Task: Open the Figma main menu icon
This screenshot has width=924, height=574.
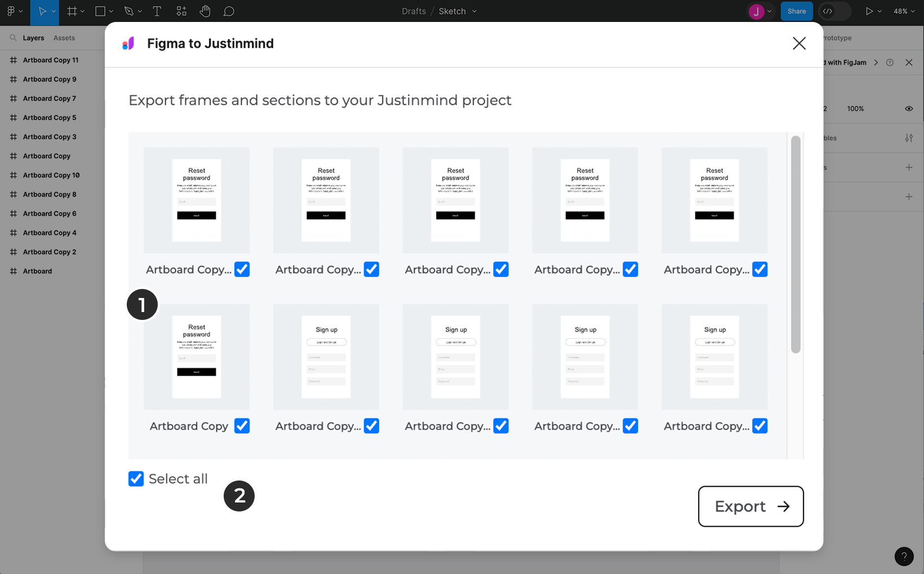Action: point(11,11)
